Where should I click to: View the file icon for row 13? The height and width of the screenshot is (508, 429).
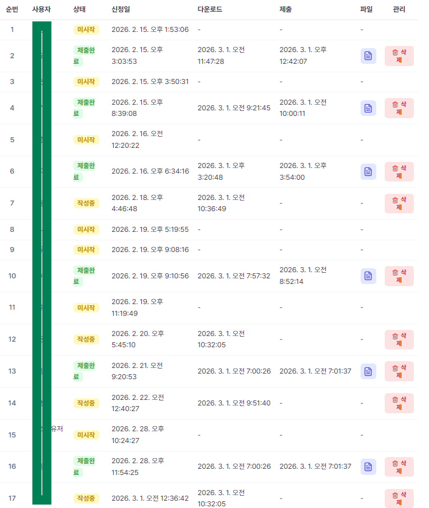point(368,371)
